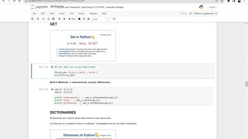Open the browser extensions puzzle icon
Image resolution: width=248 pixels, height=139 pixels.
(x=228, y=1)
